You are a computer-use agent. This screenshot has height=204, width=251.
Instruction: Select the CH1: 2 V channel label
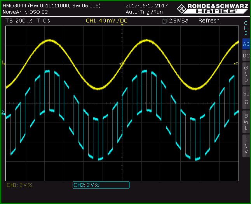[x=19, y=185]
